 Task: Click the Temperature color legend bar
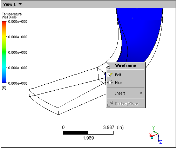[4, 52]
